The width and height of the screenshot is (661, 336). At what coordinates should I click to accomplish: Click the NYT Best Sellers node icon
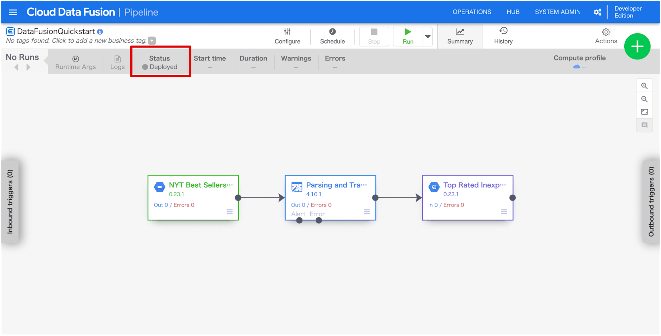(160, 187)
